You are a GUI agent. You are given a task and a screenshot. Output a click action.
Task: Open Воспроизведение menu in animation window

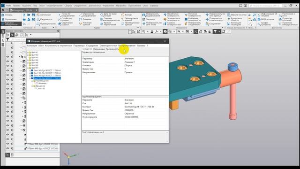127,46
